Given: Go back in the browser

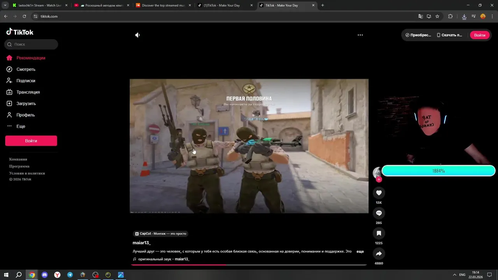Looking at the screenshot, I should point(5,16).
